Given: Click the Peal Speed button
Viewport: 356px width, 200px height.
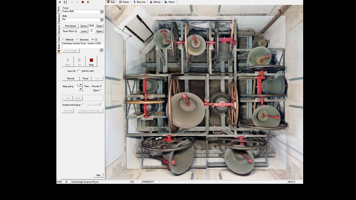Looking at the screenshot, I should pos(70,26).
